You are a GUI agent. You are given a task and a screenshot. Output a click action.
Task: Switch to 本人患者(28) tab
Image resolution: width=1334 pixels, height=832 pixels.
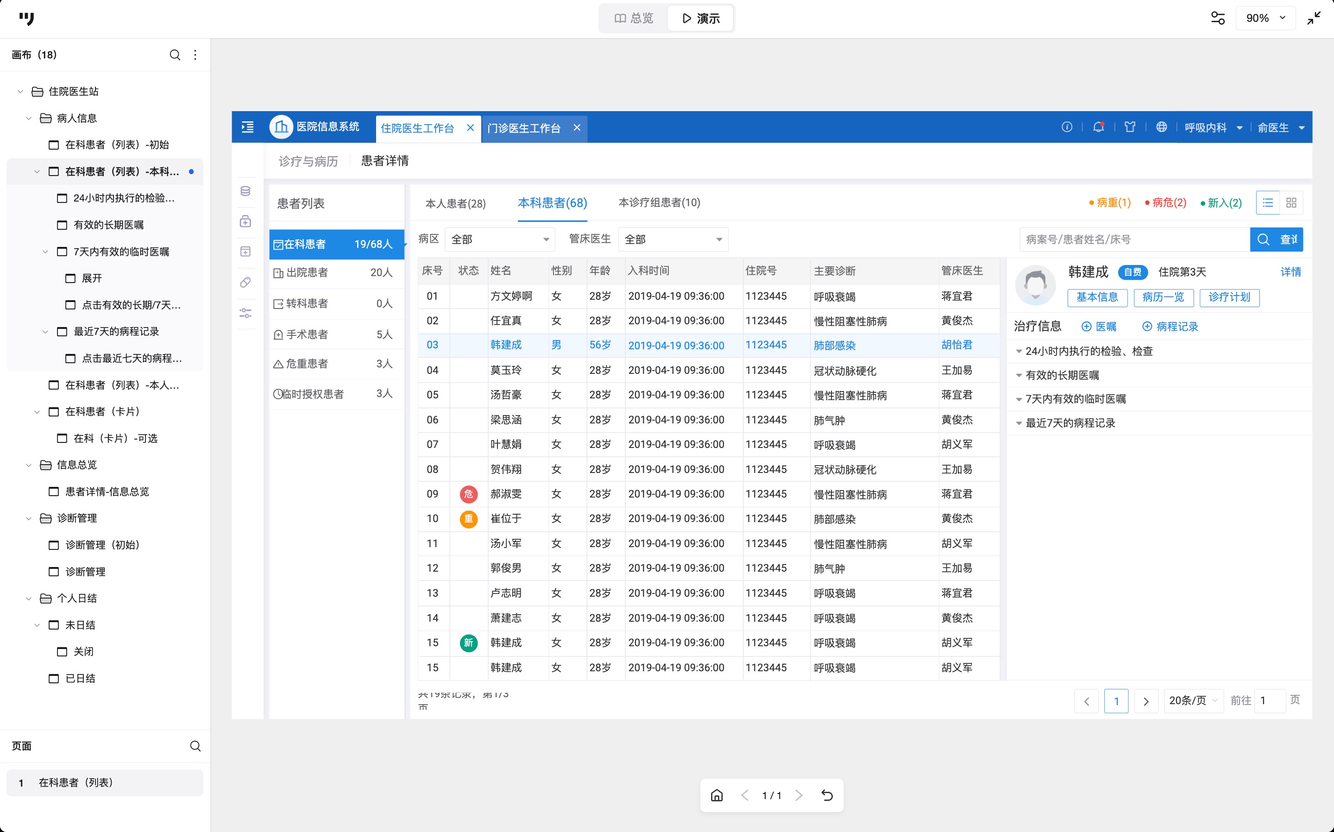coord(455,203)
